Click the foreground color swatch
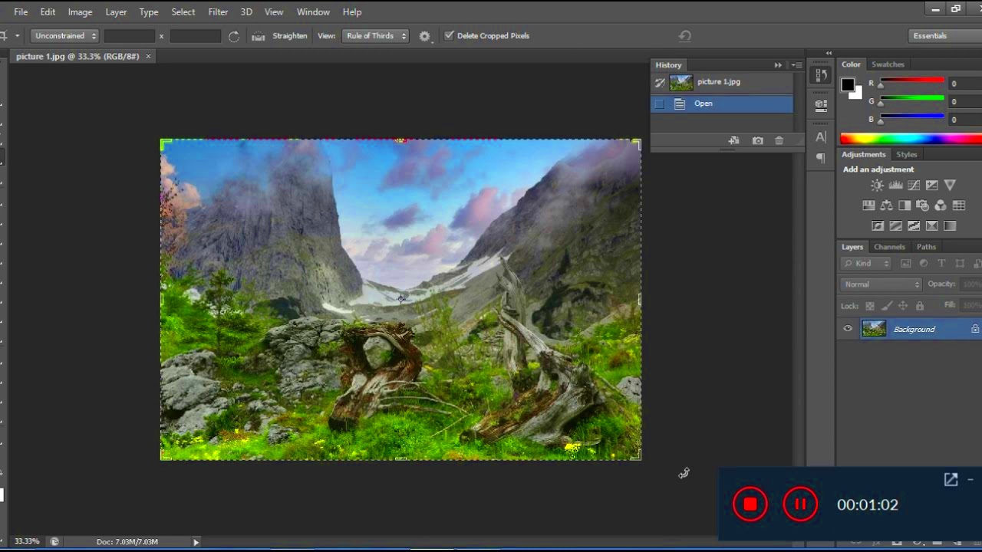The width and height of the screenshot is (982, 552). click(x=847, y=85)
